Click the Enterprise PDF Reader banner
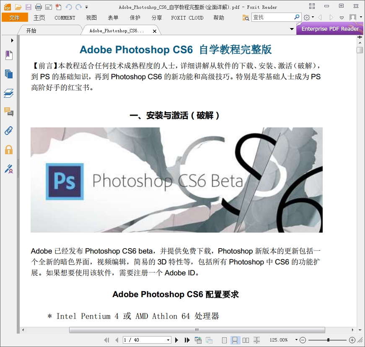The image size is (365, 347). (330, 28)
